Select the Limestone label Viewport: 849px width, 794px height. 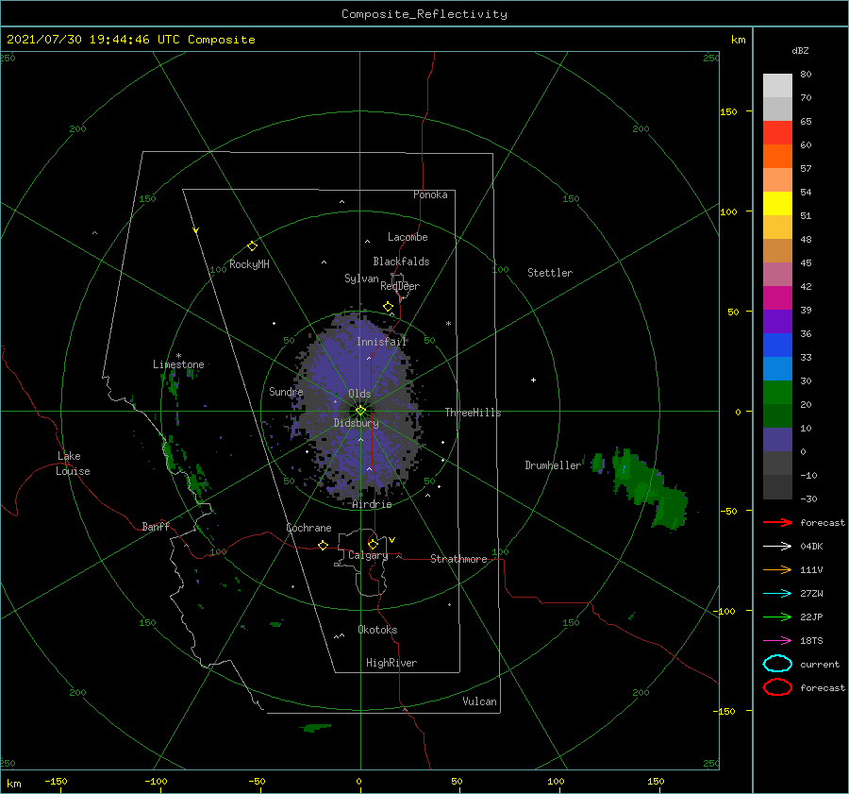178,364
